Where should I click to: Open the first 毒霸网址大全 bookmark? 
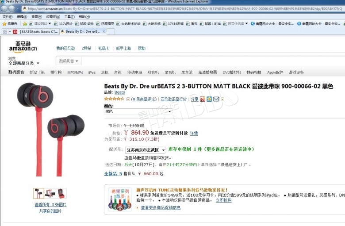click(272, 23)
